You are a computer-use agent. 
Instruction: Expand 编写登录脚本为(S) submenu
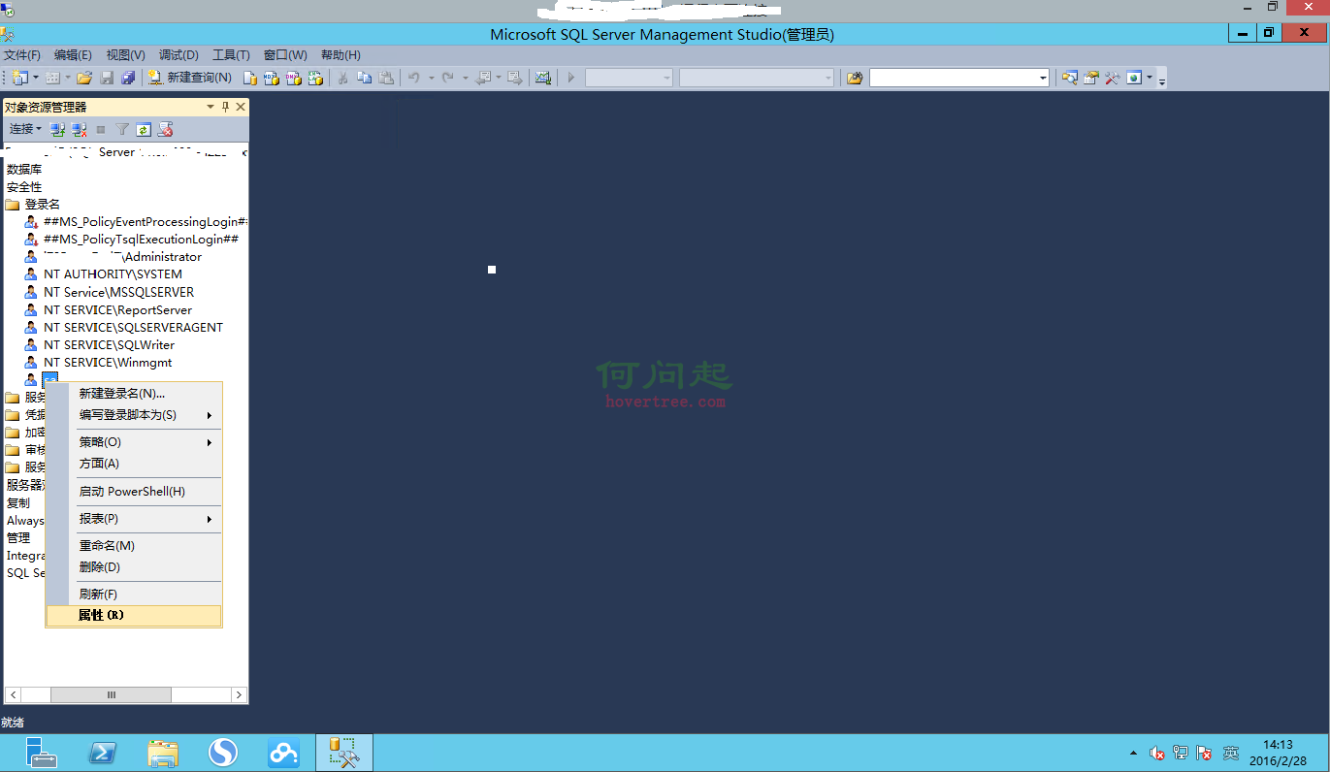pos(134,415)
